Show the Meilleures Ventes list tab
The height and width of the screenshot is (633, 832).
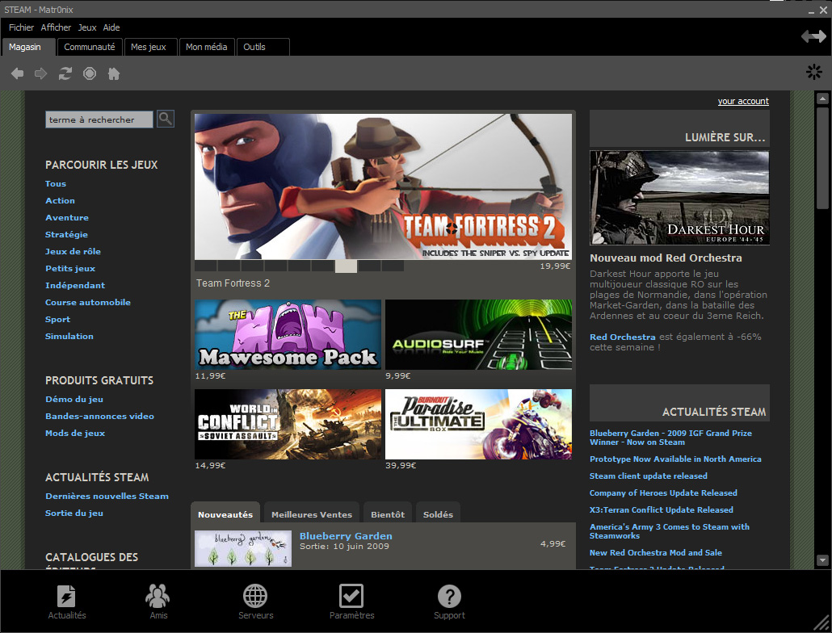click(312, 514)
